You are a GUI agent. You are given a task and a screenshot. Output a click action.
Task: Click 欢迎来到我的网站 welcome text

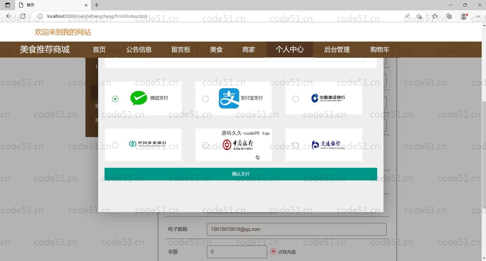coord(63,32)
